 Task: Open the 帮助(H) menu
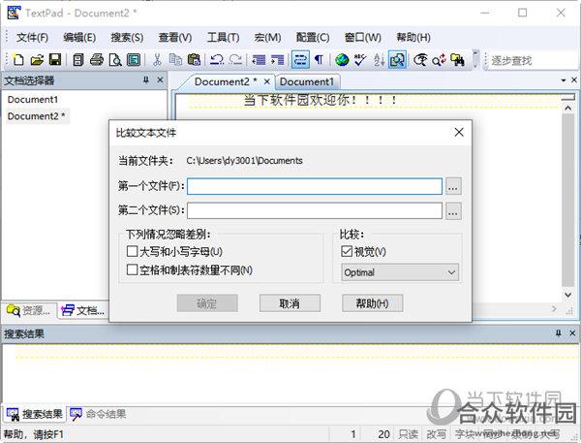pyautogui.click(x=413, y=37)
